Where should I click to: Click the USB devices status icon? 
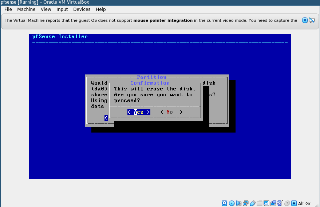pyautogui.click(x=252, y=203)
